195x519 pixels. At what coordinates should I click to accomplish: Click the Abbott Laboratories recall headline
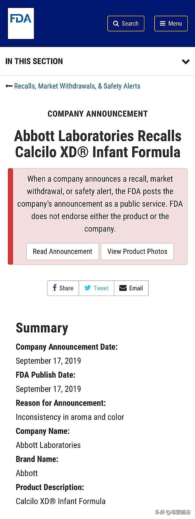(x=98, y=144)
